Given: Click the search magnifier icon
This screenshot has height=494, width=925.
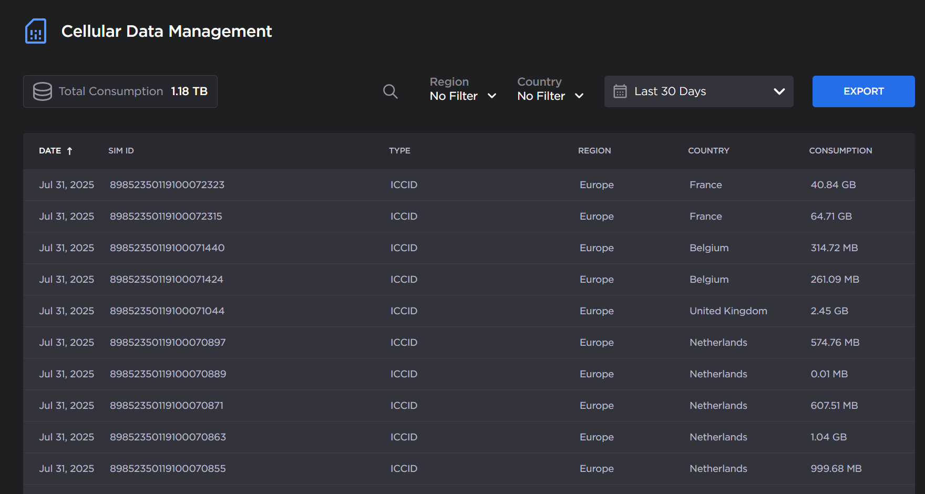Looking at the screenshot, I should coord(390,91).
